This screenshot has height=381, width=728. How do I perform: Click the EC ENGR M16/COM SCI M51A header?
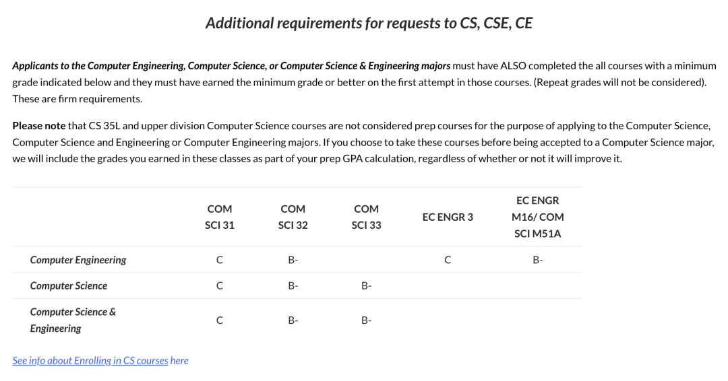pyautogui.click(x=538, y=217)
